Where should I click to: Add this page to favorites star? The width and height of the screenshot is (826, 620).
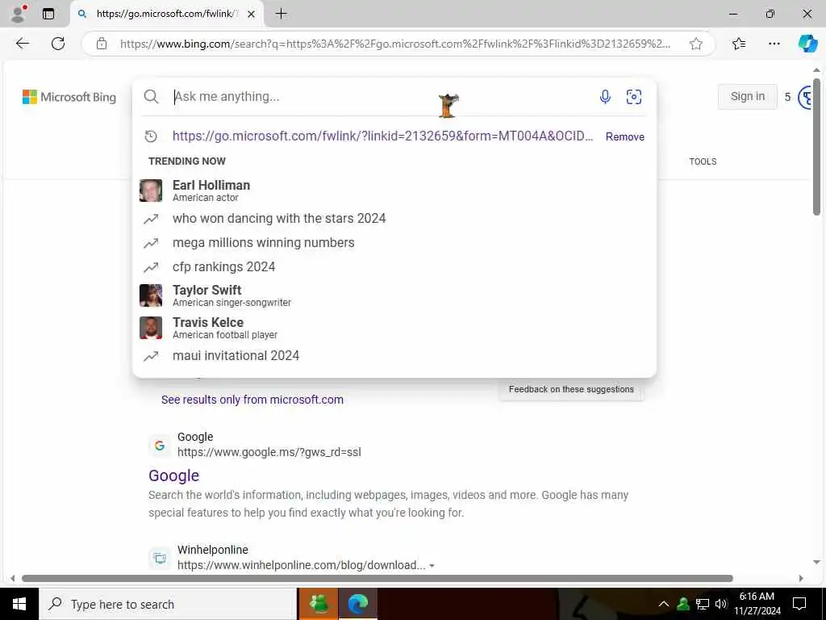pyautogui.click(x=696, y=44)
